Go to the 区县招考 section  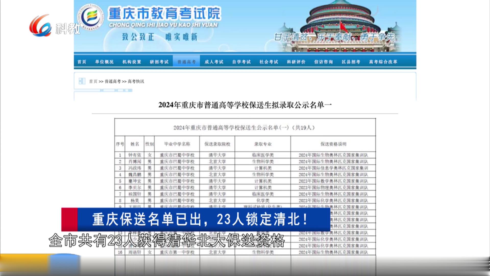(351, 62)
